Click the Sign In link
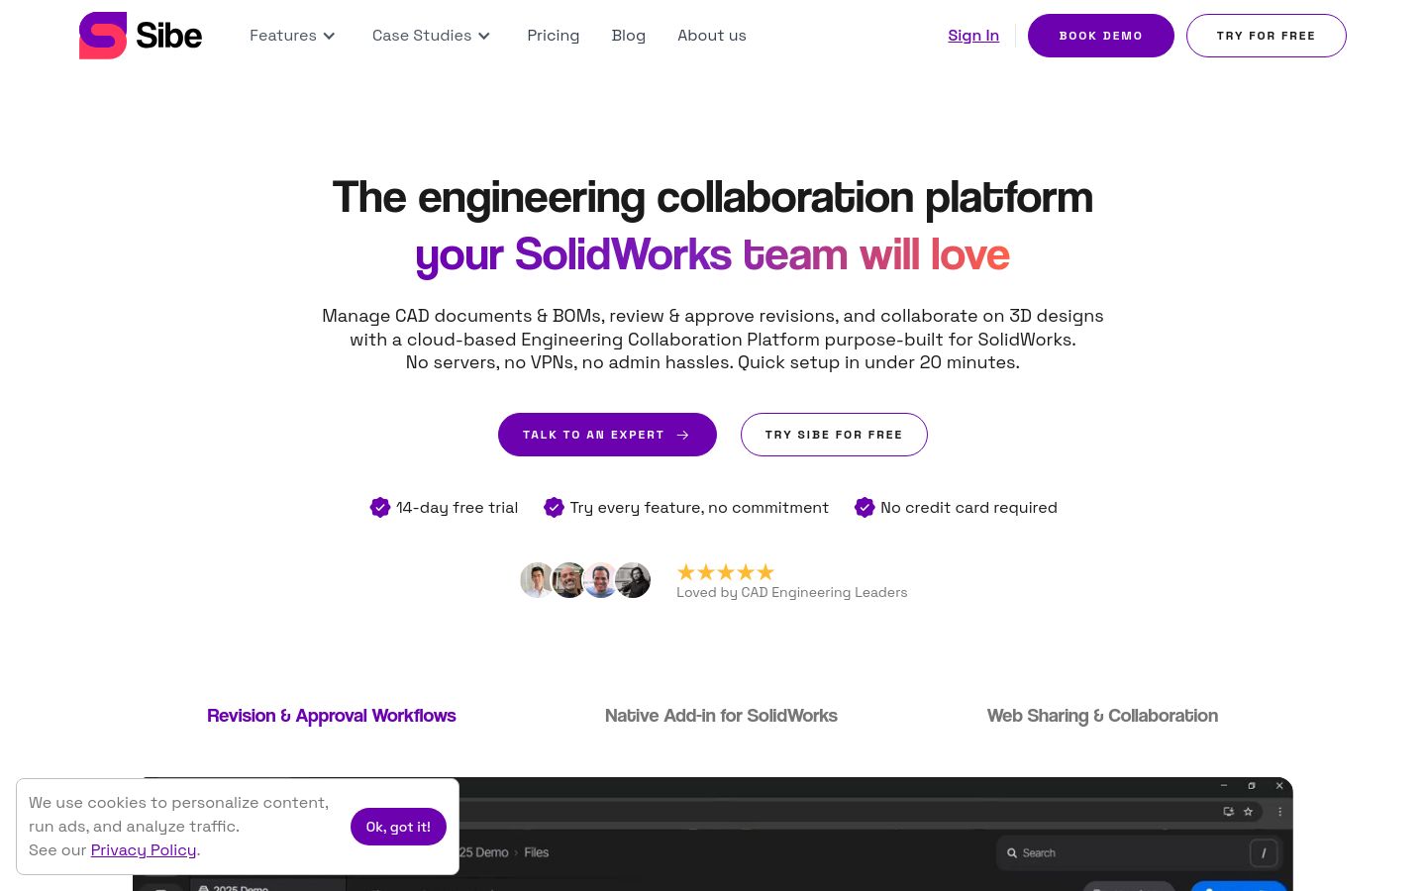 [973, 36]
